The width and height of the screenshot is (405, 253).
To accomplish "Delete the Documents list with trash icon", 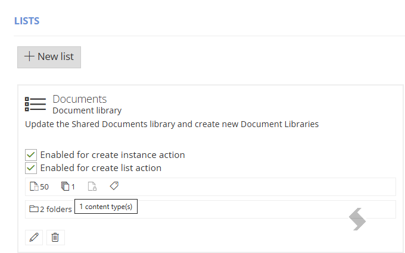I will point(55,238).
